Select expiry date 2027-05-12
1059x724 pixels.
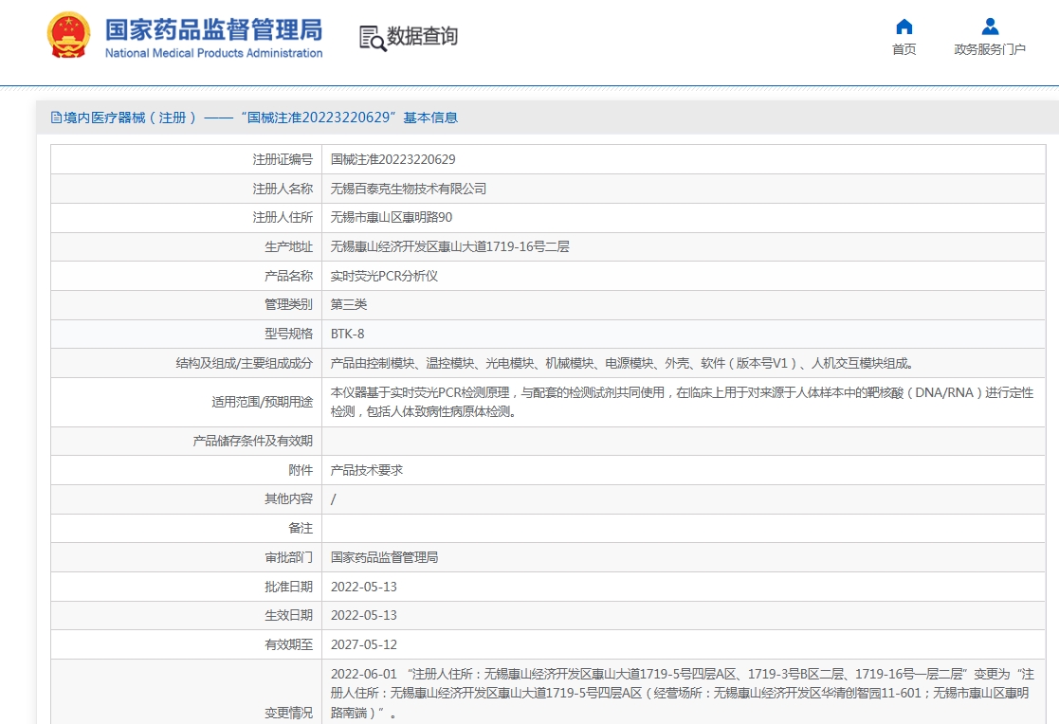point(363,645)
